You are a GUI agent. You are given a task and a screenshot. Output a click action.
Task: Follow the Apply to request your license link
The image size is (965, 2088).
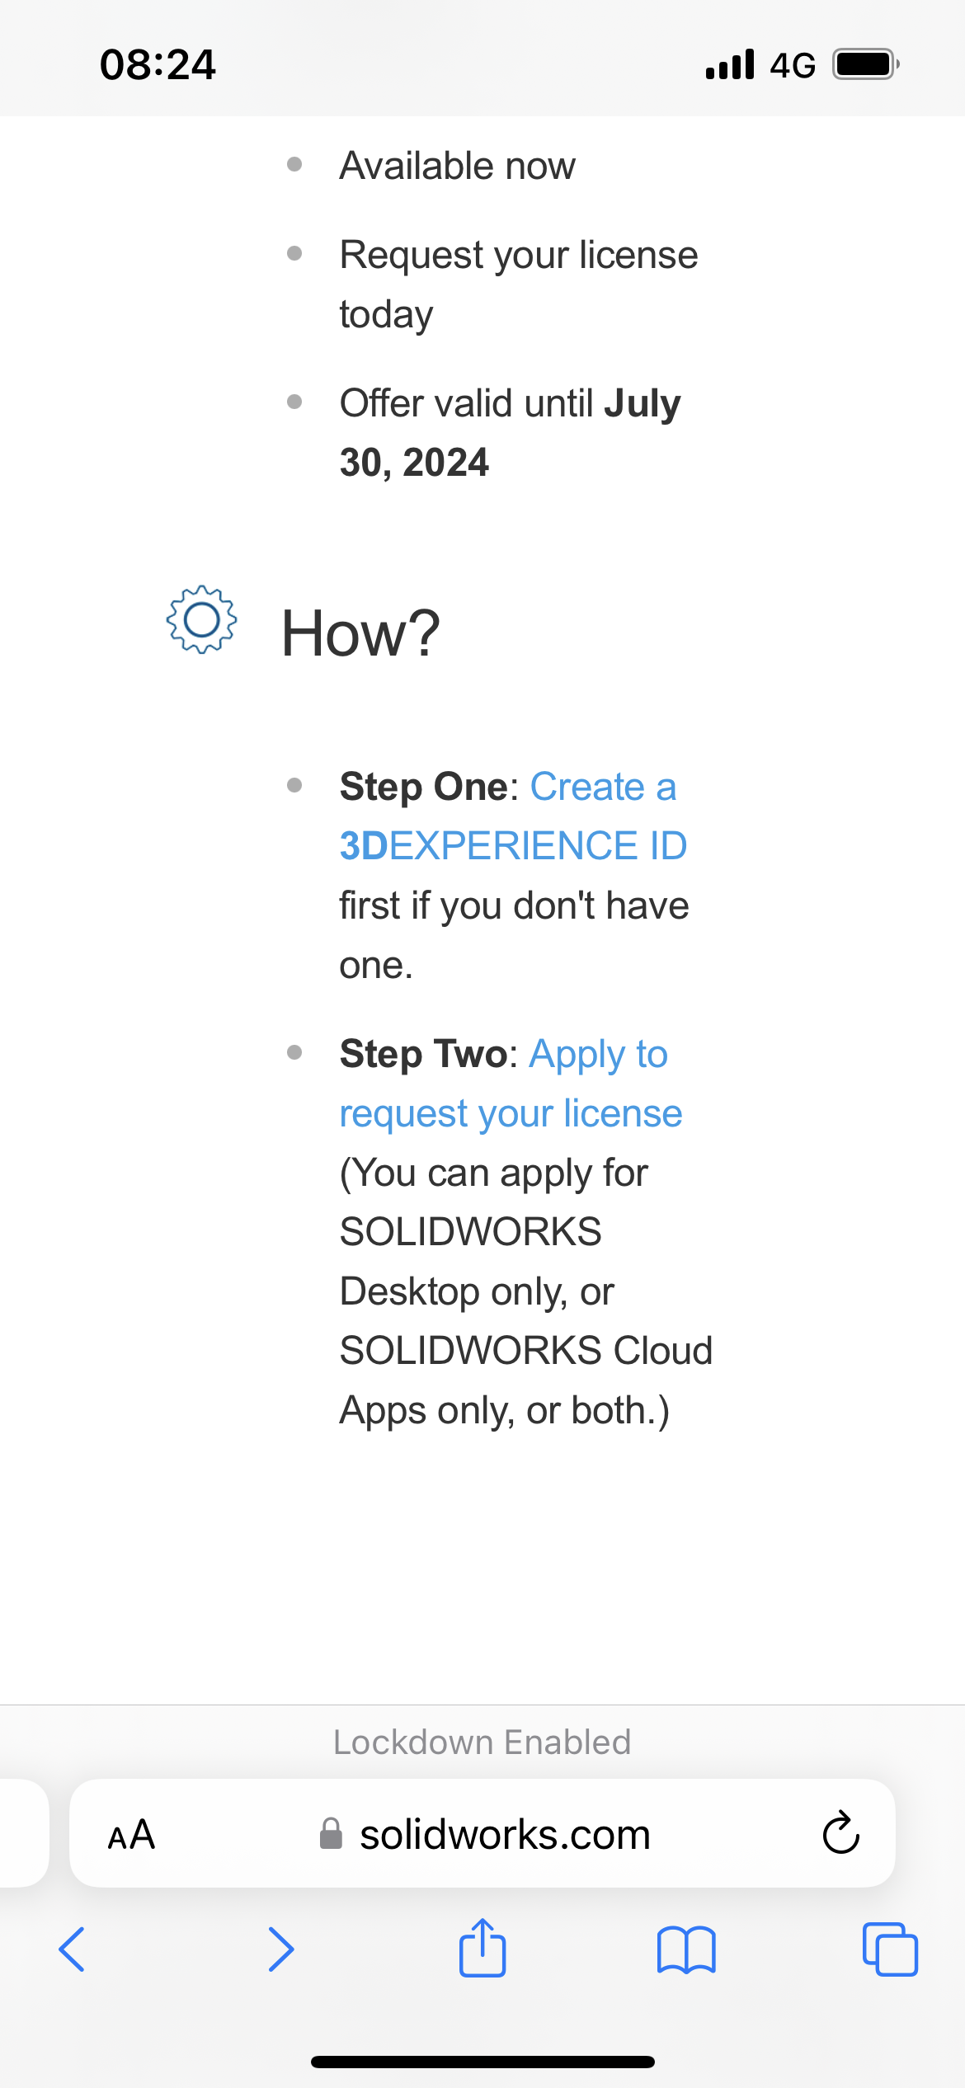coord(511,1084)
